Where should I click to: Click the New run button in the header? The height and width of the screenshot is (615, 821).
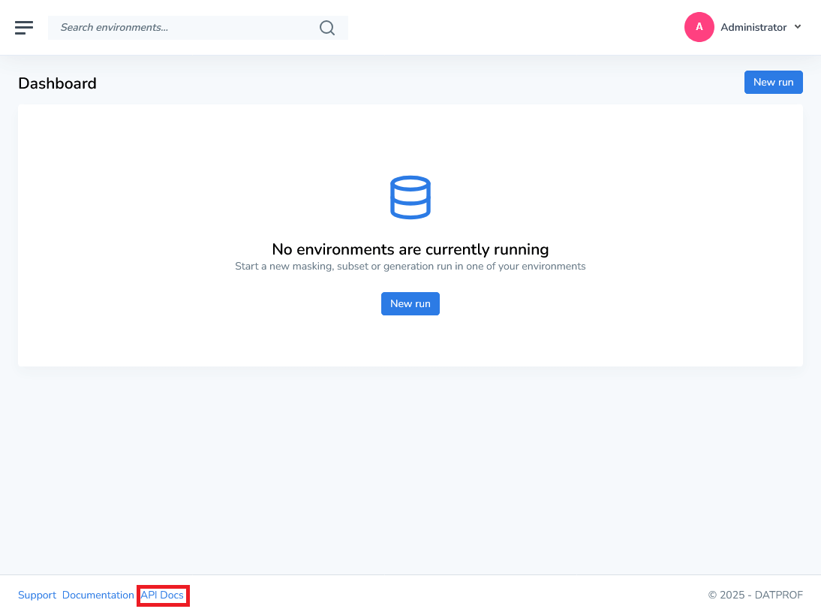(x=773, y=82)
